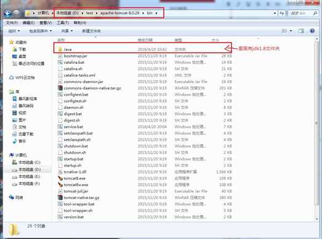Screen dimensions: 322x239
Task: Select the tomcat-juli.jar file name
Action: [x=76, y=191]
